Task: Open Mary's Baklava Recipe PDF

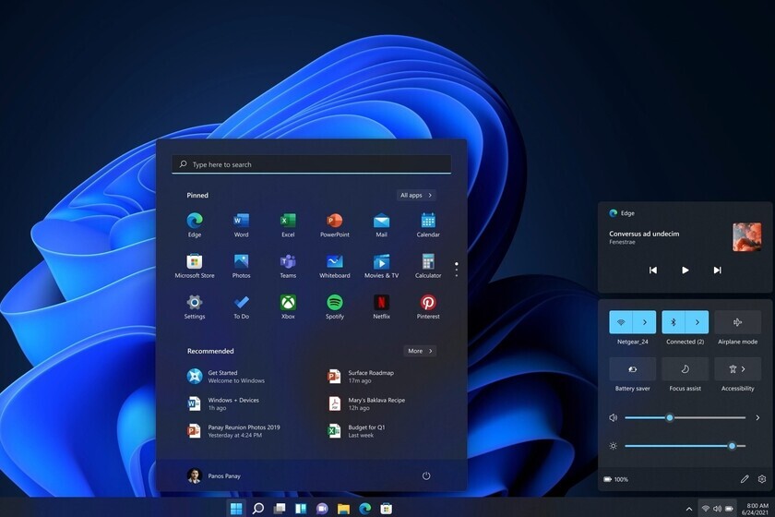Action: click(x=366, y=403)
